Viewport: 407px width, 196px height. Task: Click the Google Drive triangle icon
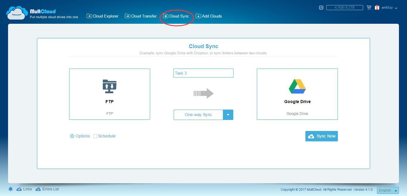[297, 86]
